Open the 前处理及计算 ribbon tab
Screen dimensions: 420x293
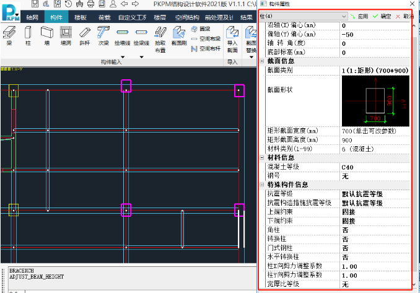click(219, 17)
